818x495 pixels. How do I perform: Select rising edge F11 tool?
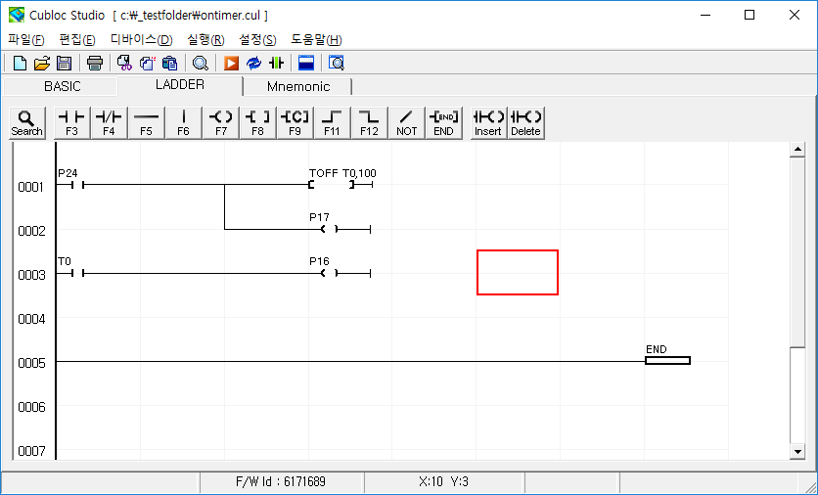(332, 122)
